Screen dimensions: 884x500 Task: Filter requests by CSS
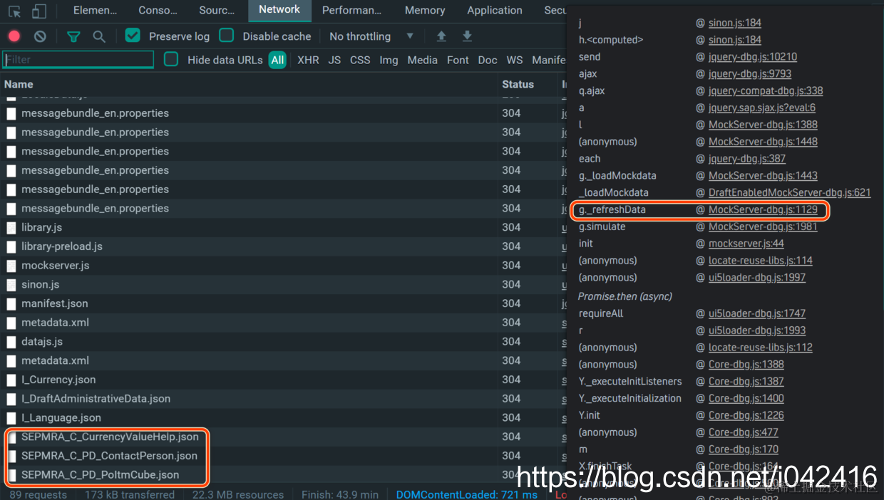[360, 61]
